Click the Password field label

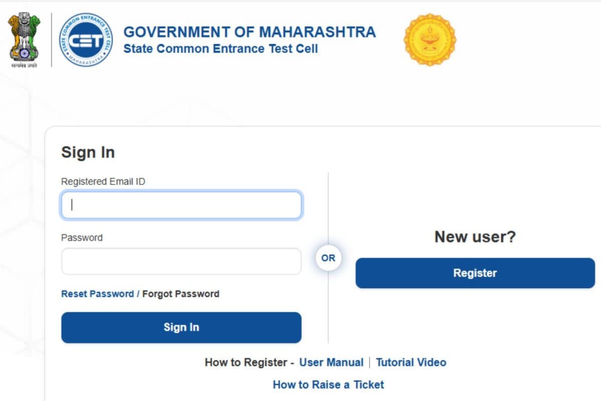82,238
